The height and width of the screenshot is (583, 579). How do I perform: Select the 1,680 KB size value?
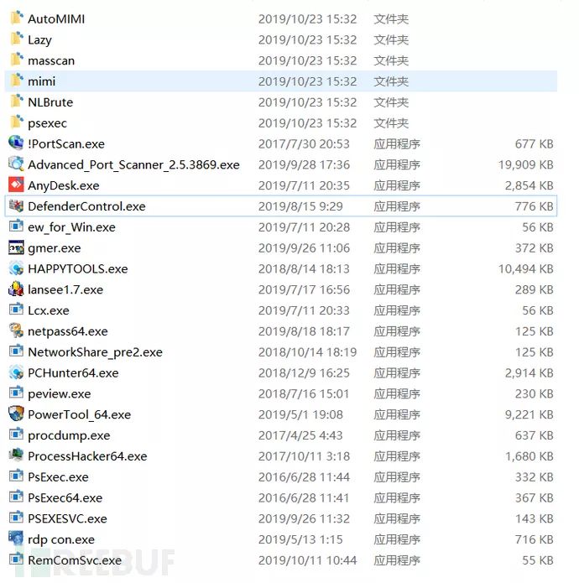(529, 456)
